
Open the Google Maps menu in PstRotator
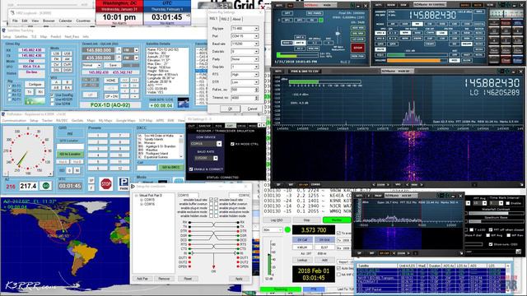pyautogui.click(x=125, y=121)
